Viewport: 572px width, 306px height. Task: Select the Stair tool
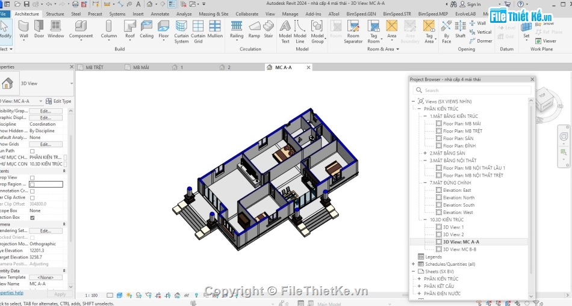269,29
